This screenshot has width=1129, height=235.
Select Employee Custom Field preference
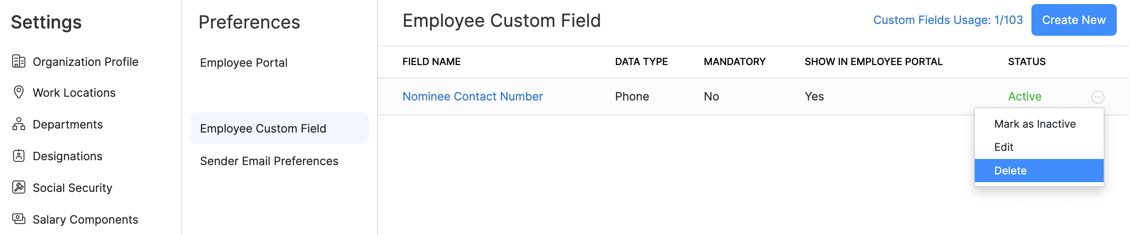pos(262,128)
